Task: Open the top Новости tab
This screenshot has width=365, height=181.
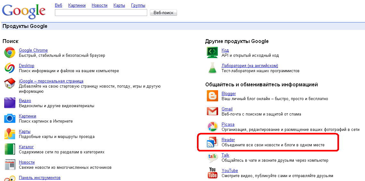Action: (x=100, y=5)
